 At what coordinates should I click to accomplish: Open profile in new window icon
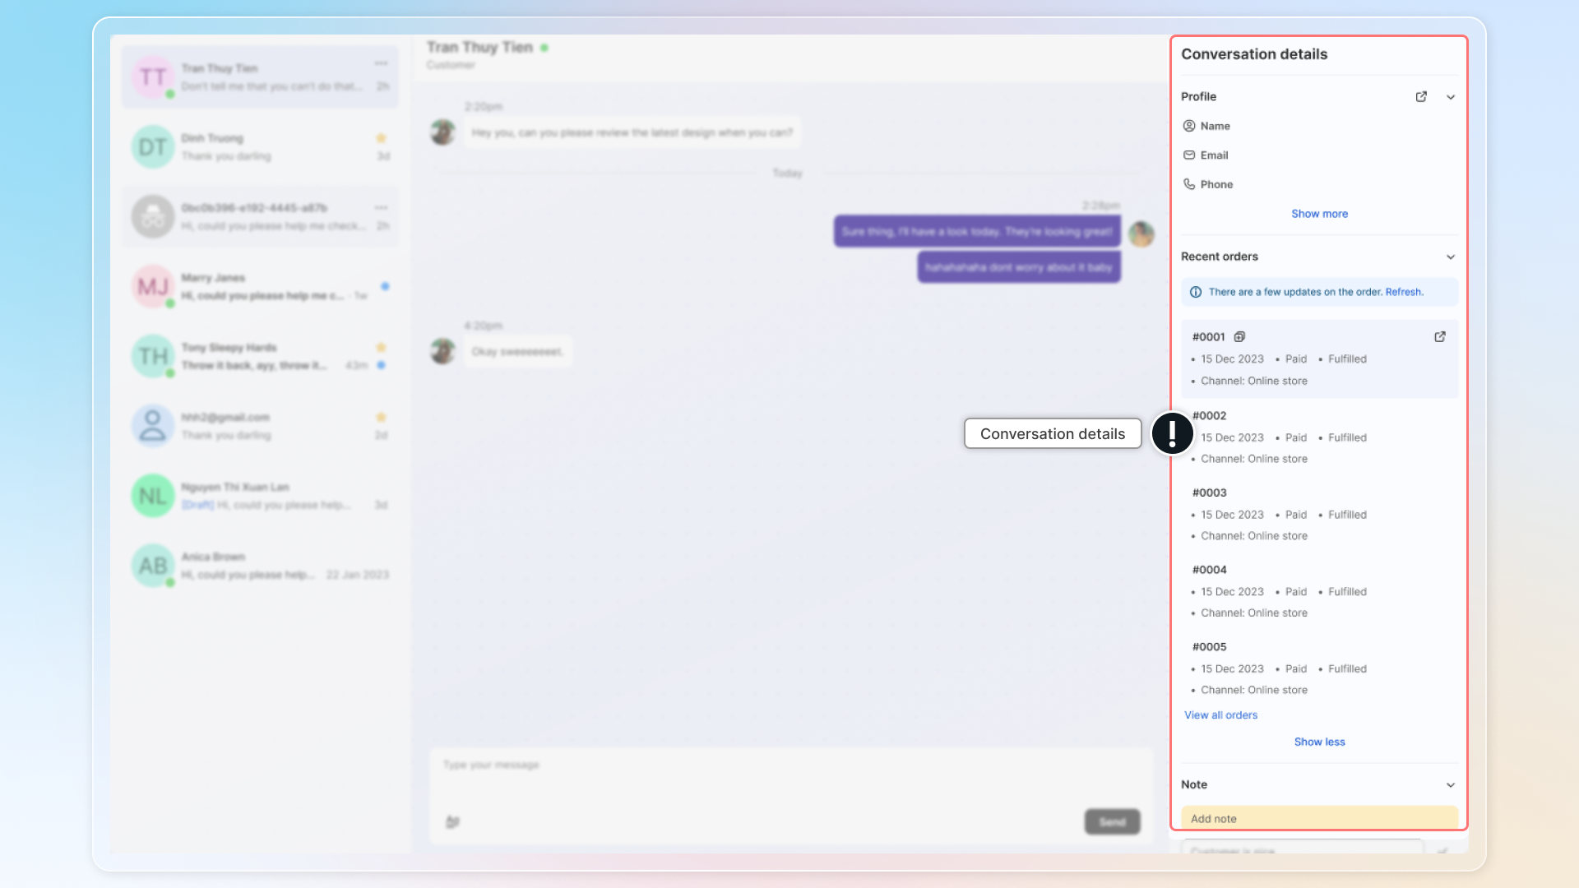(x=1421, y=97)
